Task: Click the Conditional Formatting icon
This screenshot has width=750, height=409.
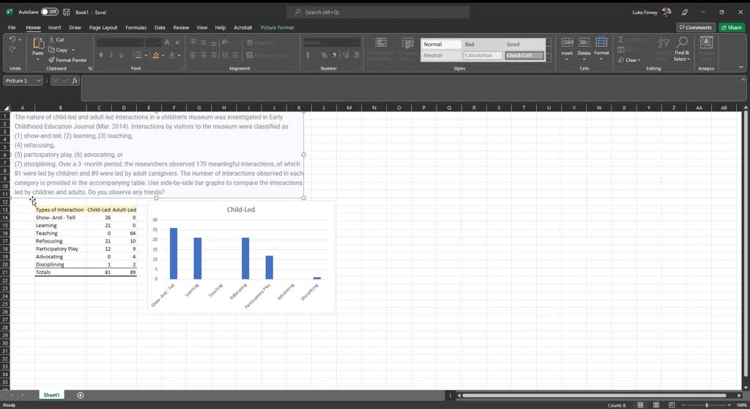Action: coord(381,43)
